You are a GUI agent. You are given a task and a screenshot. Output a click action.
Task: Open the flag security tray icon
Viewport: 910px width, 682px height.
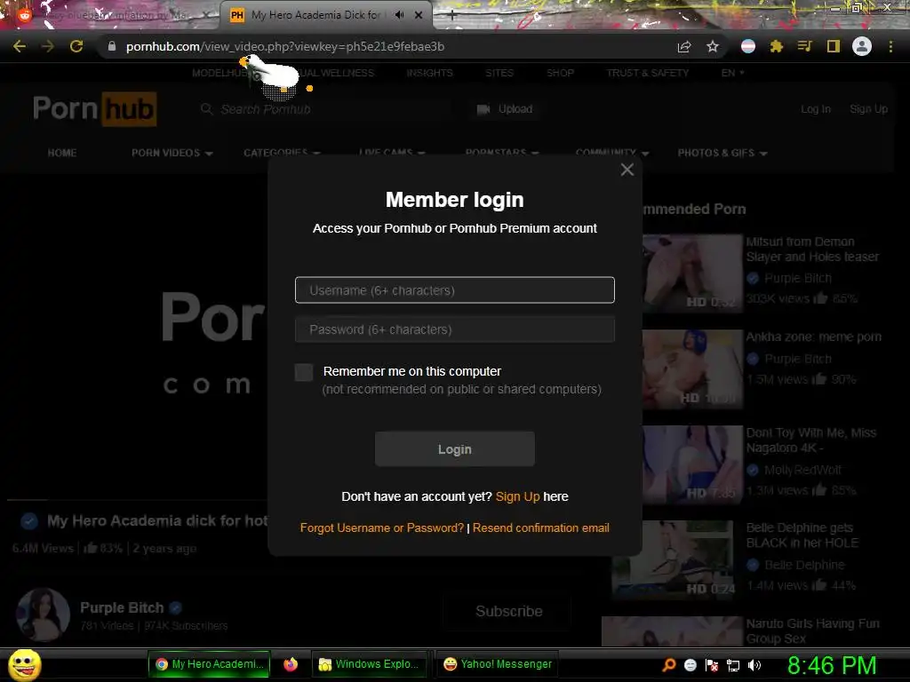712,665
